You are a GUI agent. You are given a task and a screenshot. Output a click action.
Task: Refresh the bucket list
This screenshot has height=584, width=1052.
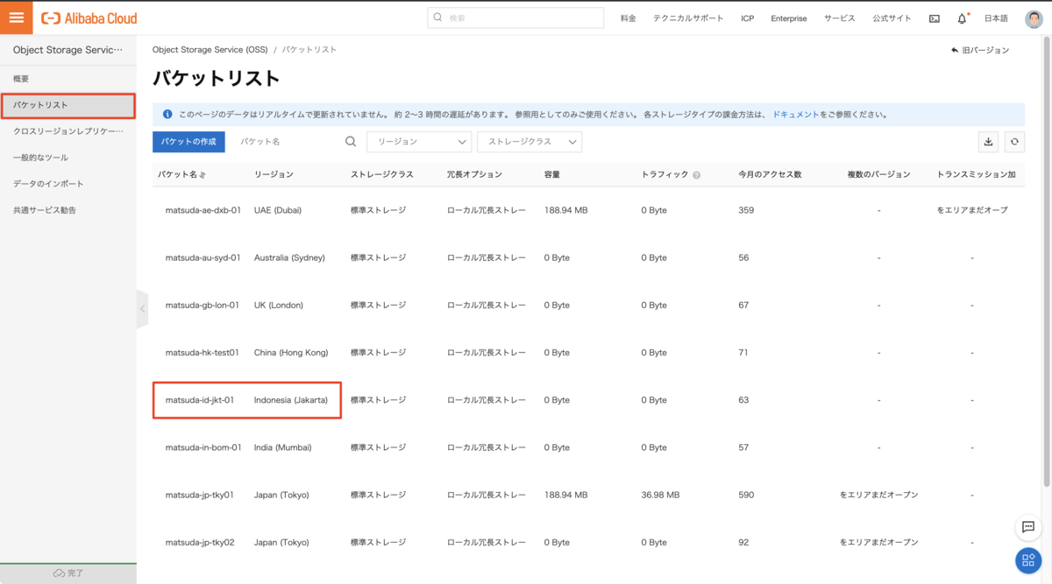(x=1014, y=142)
